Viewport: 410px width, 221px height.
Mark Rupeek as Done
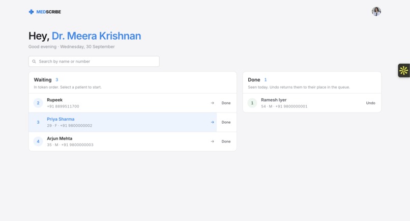pos(226,103)
